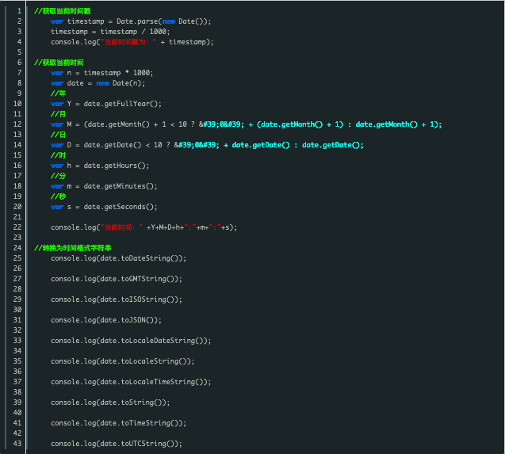Click the 'console.log(date.toUTCString());' line
This screenshot has height=454, width=505.
click(x=117, y=444)
